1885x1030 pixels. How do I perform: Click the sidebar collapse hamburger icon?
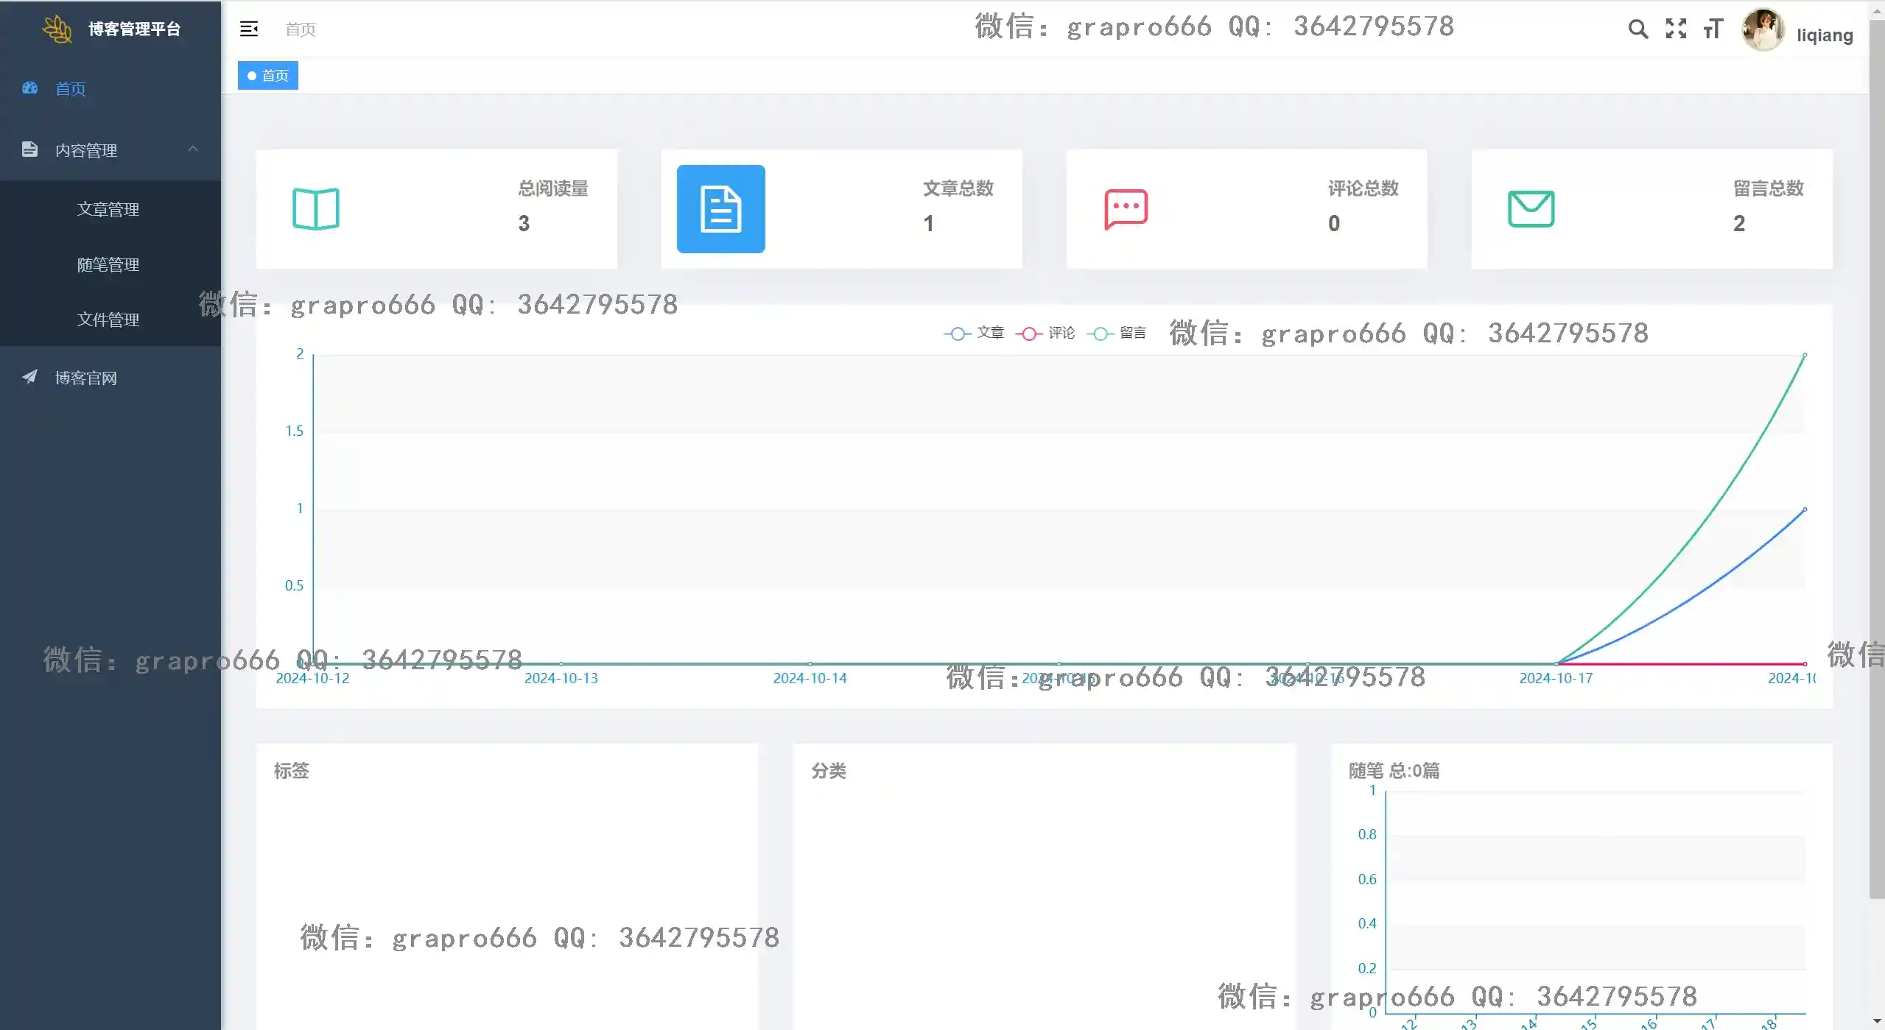click(249, 29)
